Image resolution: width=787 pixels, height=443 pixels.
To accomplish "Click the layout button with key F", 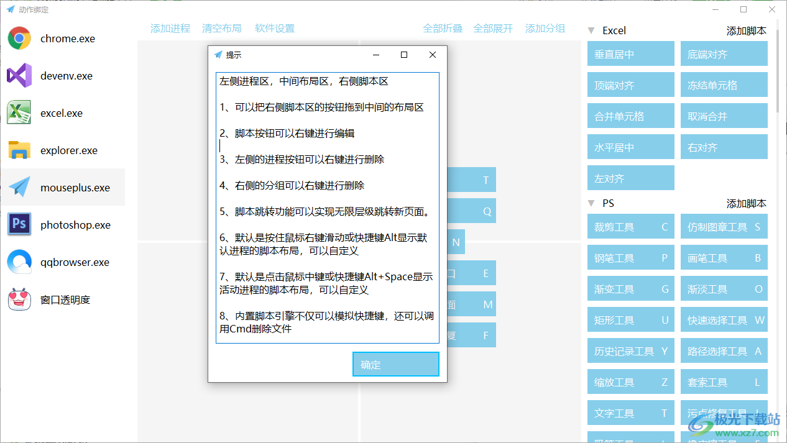I will click(472, 335).
